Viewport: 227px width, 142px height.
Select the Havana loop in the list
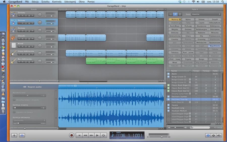coord(175,105)
